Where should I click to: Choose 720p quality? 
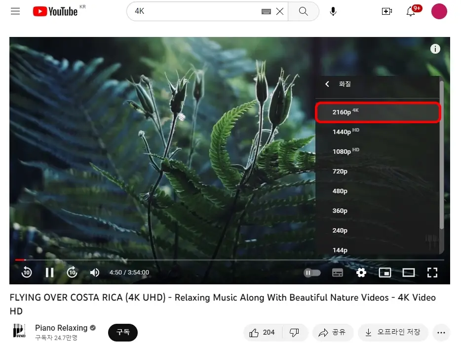(378, 171)
